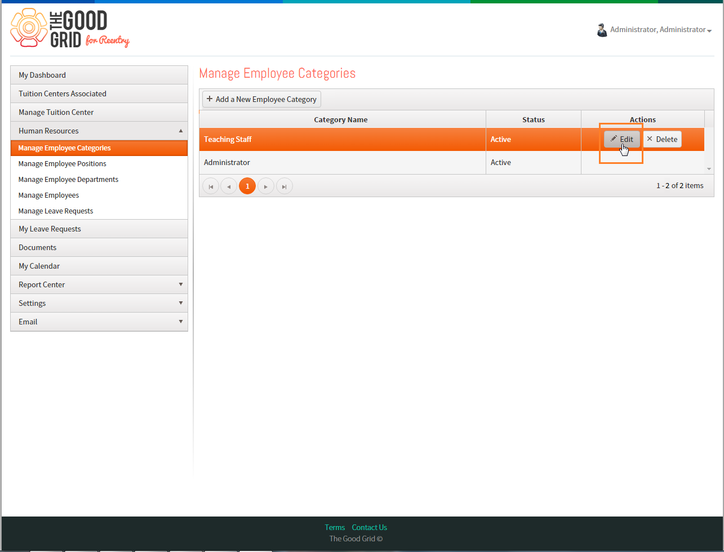The height and width of the screenshot is (552, 724).
Task: Open the Terms link
Action: click(x=335, y=528)
